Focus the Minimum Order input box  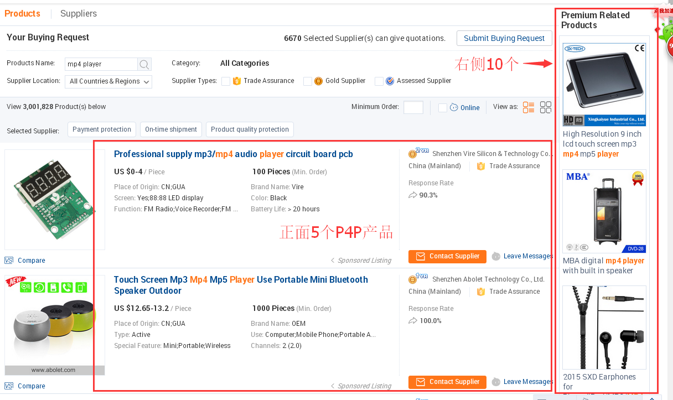coord(413,107)
